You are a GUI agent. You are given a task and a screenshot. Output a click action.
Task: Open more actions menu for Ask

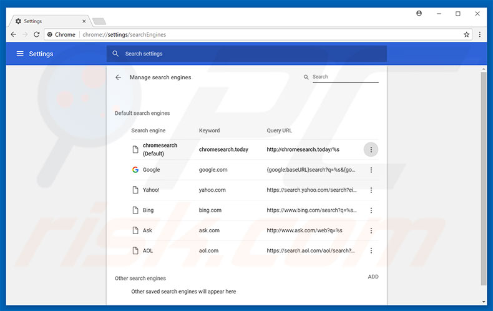click(x=371, y=230)
